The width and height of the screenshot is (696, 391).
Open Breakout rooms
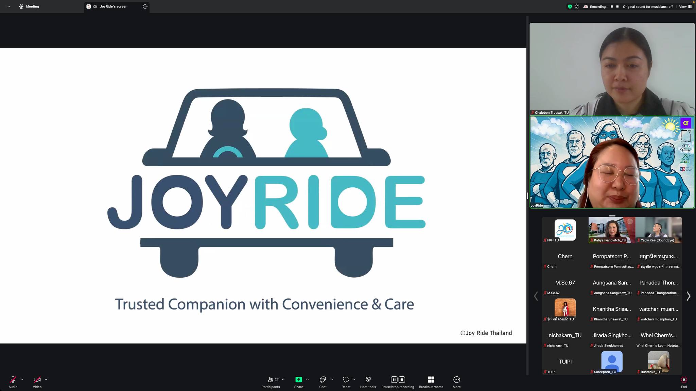coord(431,382)
